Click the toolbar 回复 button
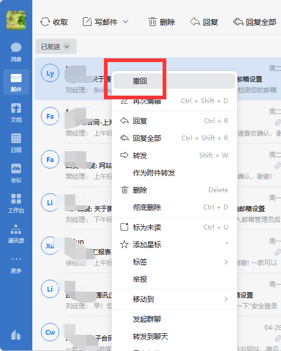 (x=204, y=22)
